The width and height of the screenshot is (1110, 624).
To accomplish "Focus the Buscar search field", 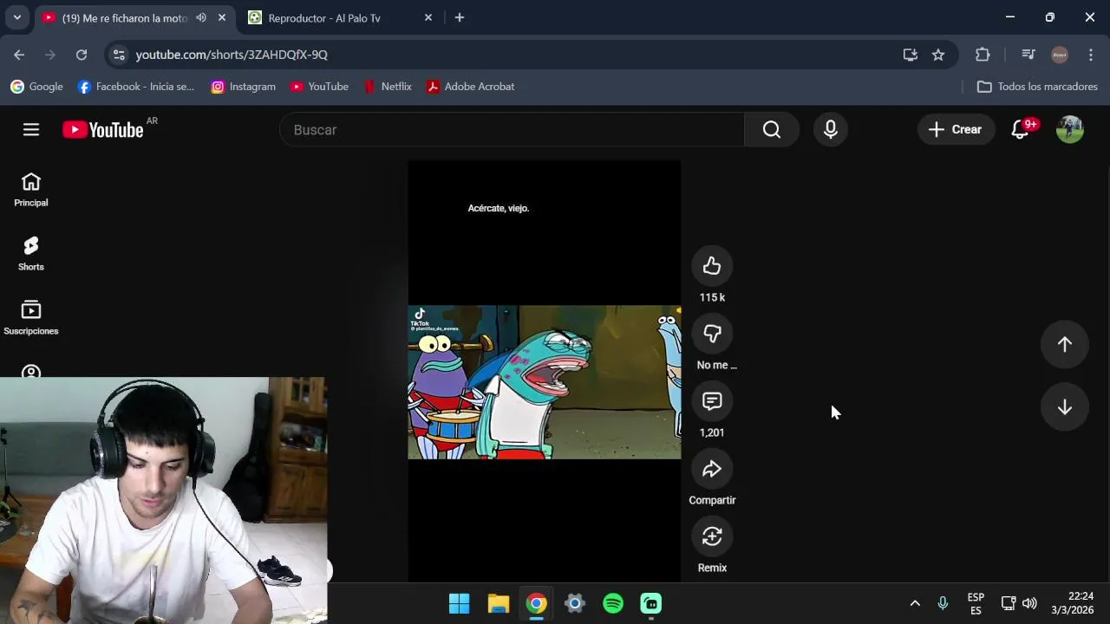I will pyautogui.click(x=512, y=130).
